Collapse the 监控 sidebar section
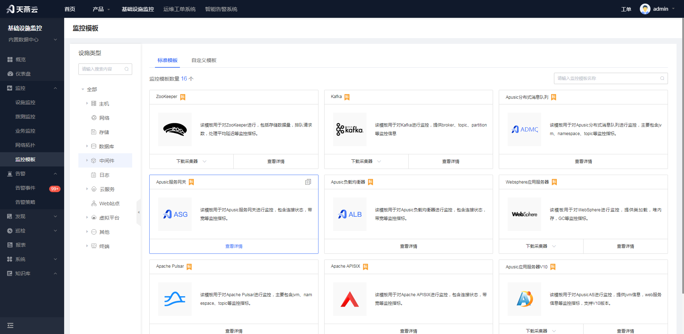Image resolution: width=684 pixels, height=334 pixels. 55,88
